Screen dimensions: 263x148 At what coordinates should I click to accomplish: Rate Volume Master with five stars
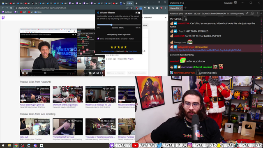pyautogui.click(x=125, y=47)
